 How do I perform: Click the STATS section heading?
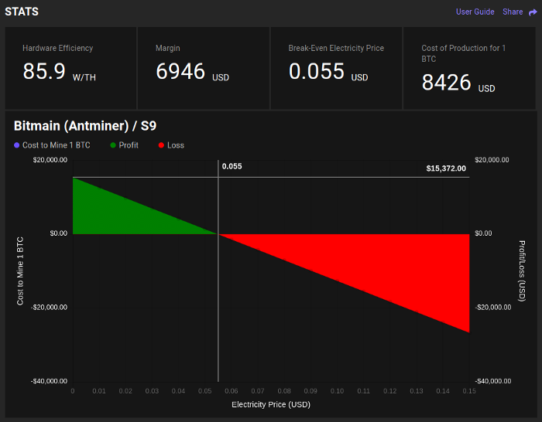(22, 12)
